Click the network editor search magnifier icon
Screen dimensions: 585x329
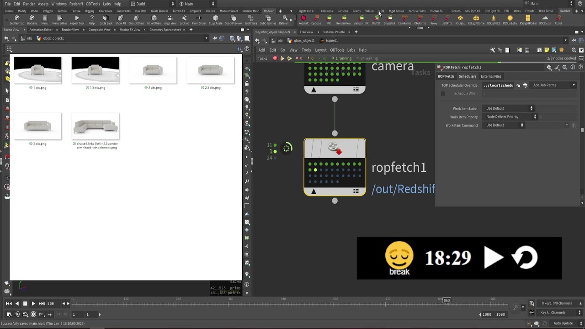coord(574,50)
